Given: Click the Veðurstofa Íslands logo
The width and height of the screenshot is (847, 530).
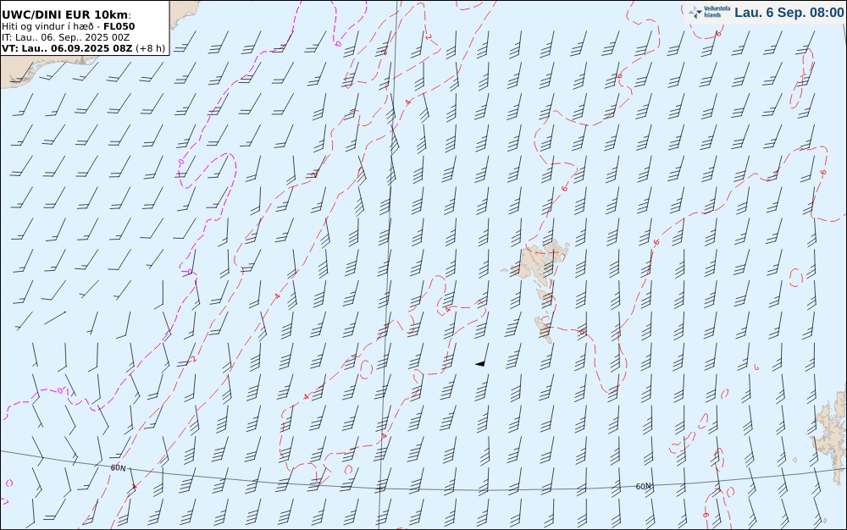Looking at the screenshot, I should click(709, 12).
